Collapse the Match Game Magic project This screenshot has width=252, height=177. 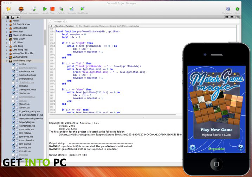[7, 61]
